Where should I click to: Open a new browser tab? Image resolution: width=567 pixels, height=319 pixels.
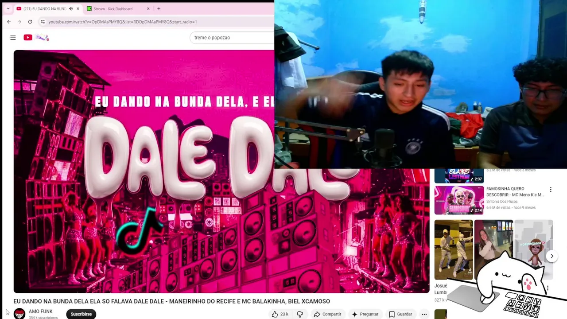pyautogui.click(x=159, y=9)
